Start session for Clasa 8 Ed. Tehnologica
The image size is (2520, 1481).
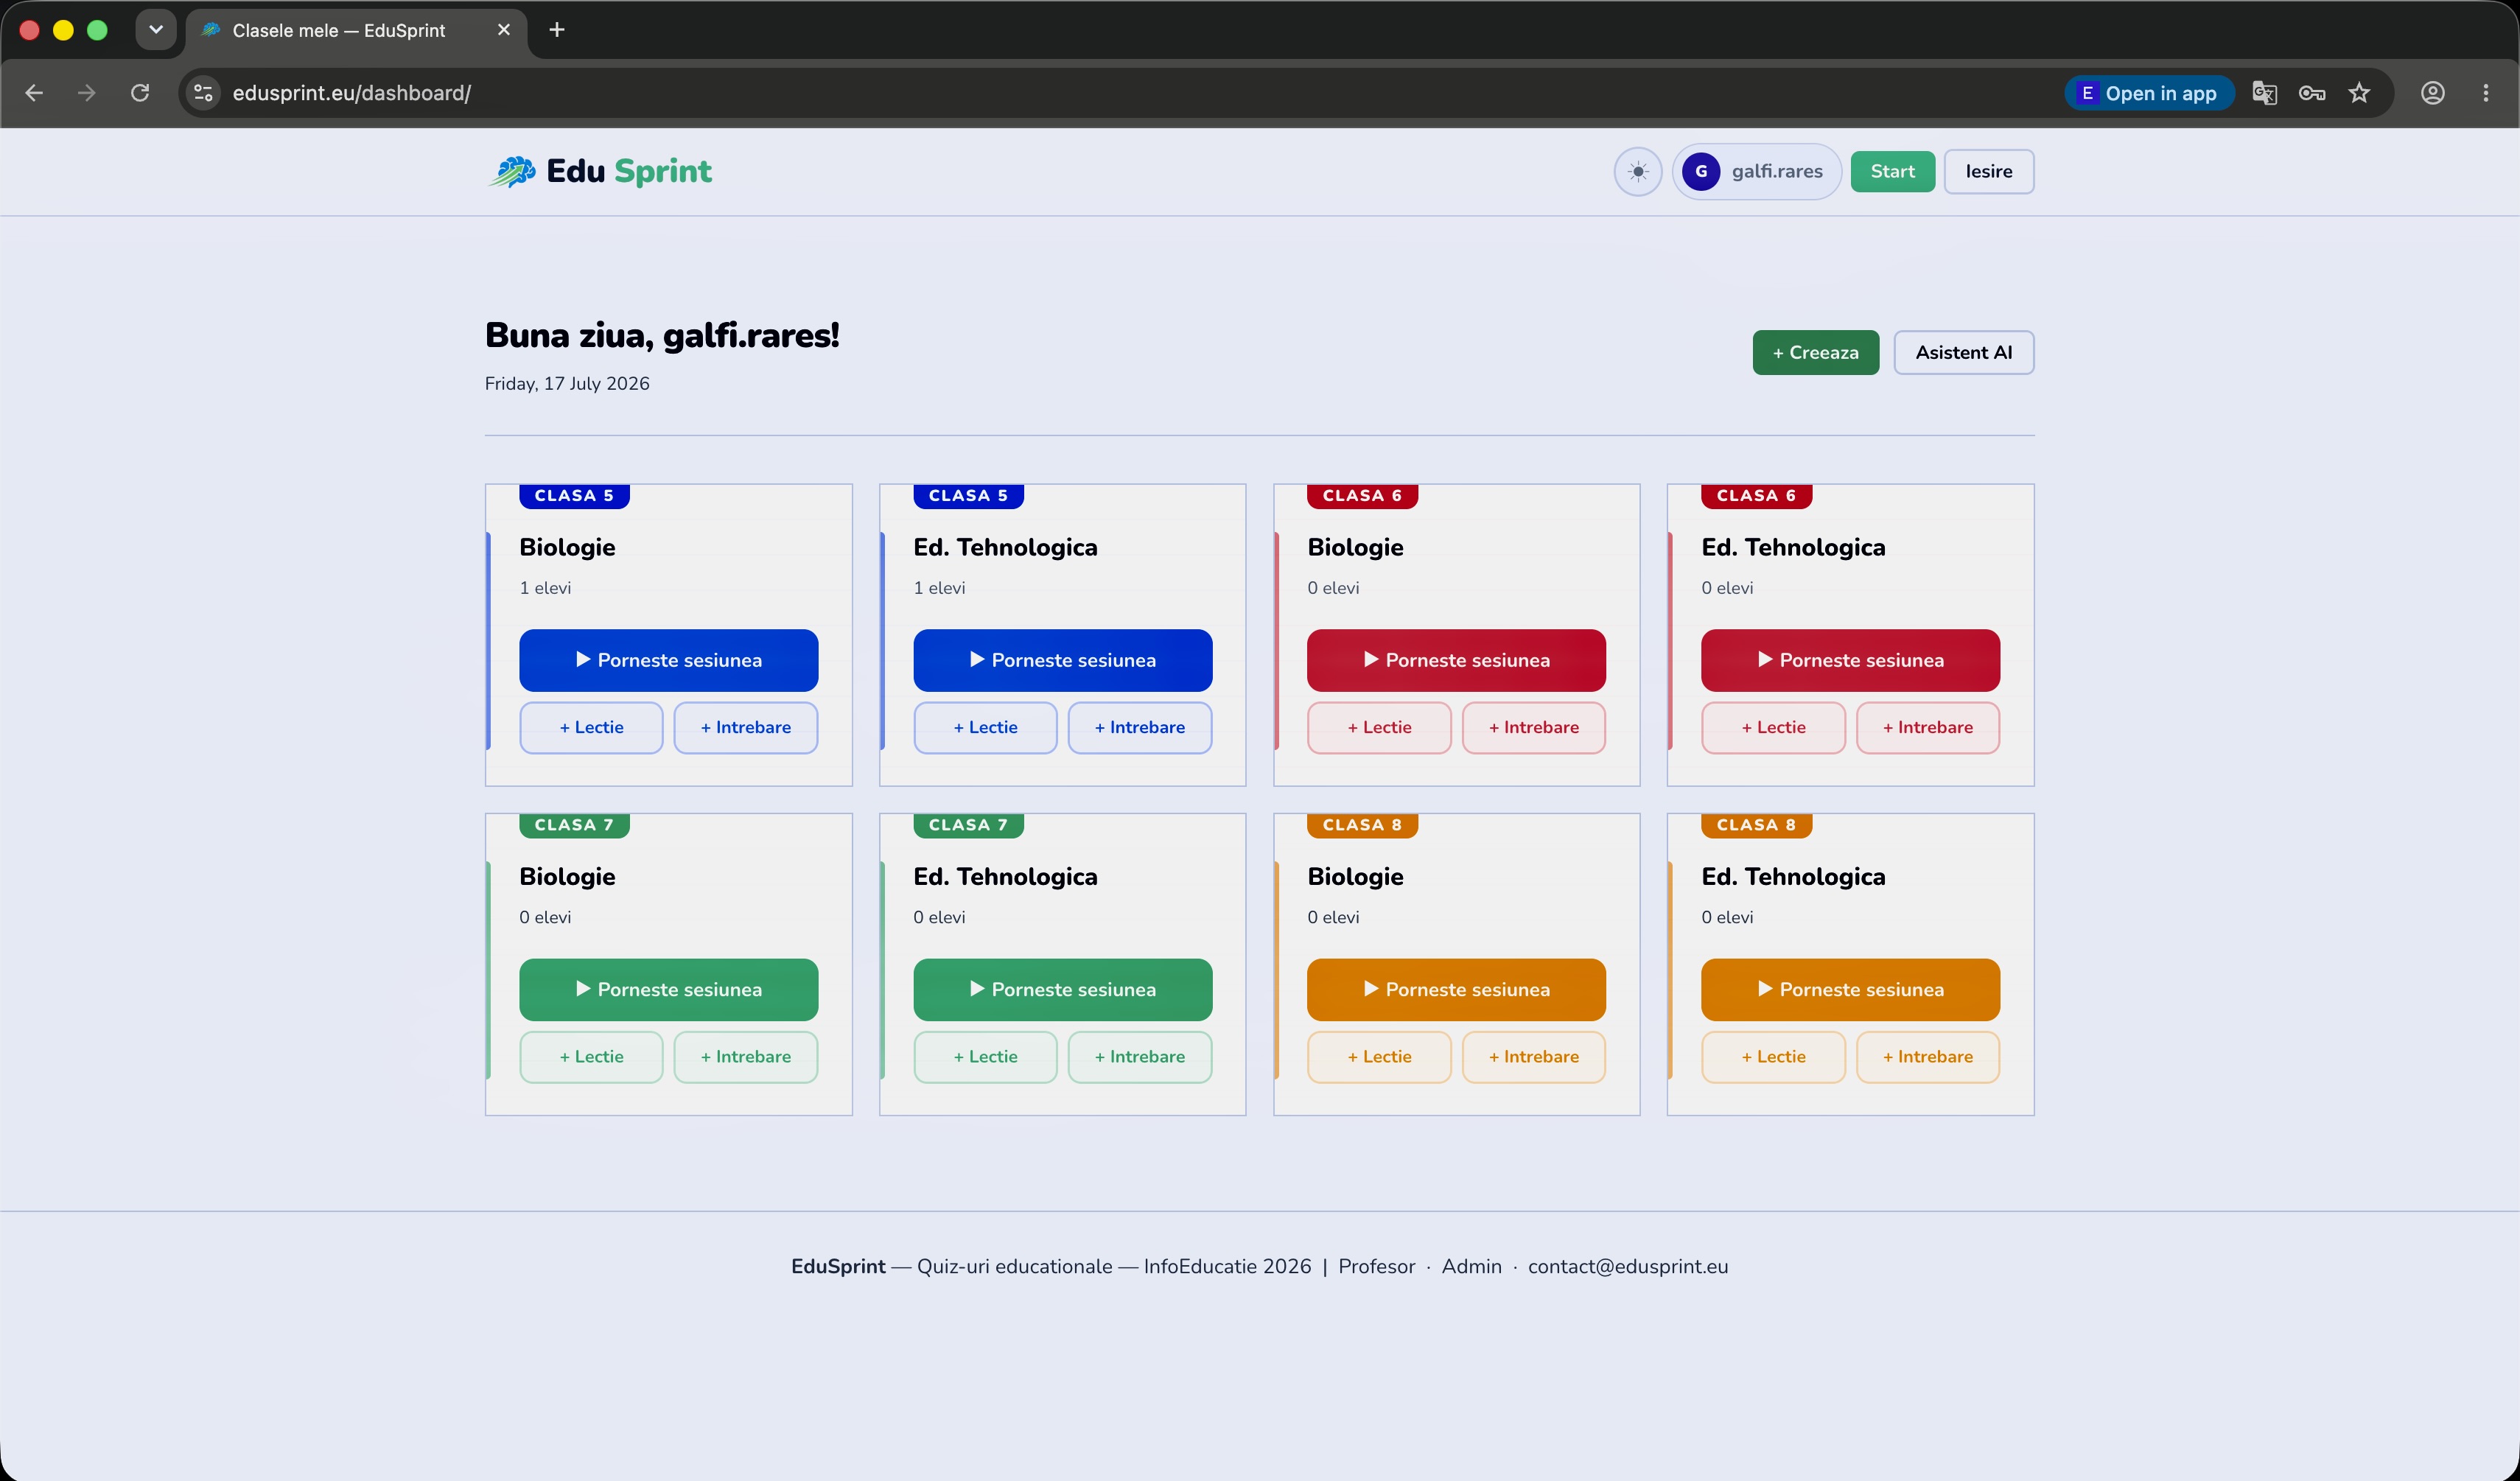[x=1850, y=989]
